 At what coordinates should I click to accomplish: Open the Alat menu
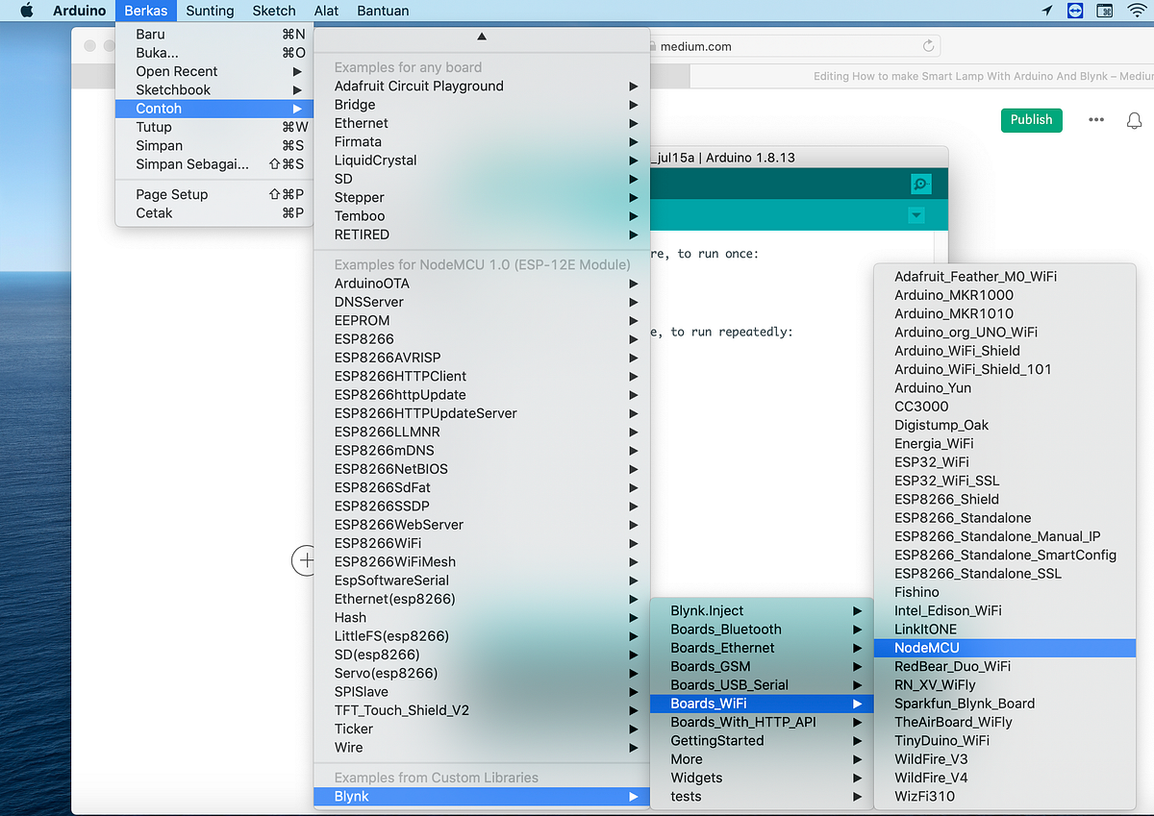tap(326, 11)
